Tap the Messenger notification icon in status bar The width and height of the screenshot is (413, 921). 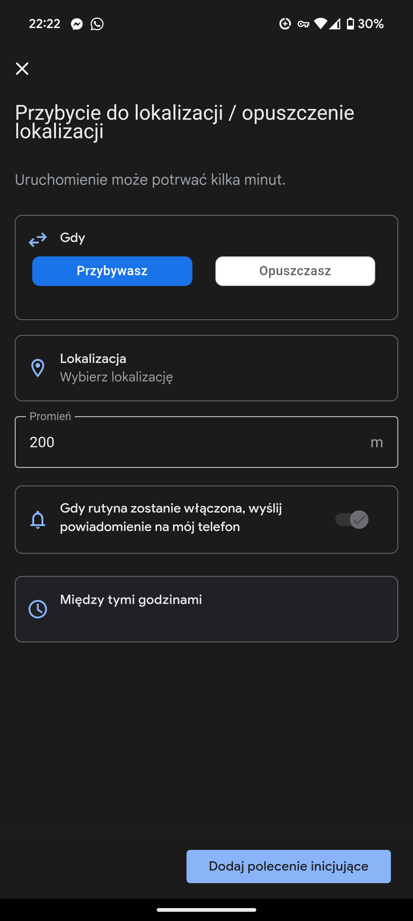(x=77, y=24)
